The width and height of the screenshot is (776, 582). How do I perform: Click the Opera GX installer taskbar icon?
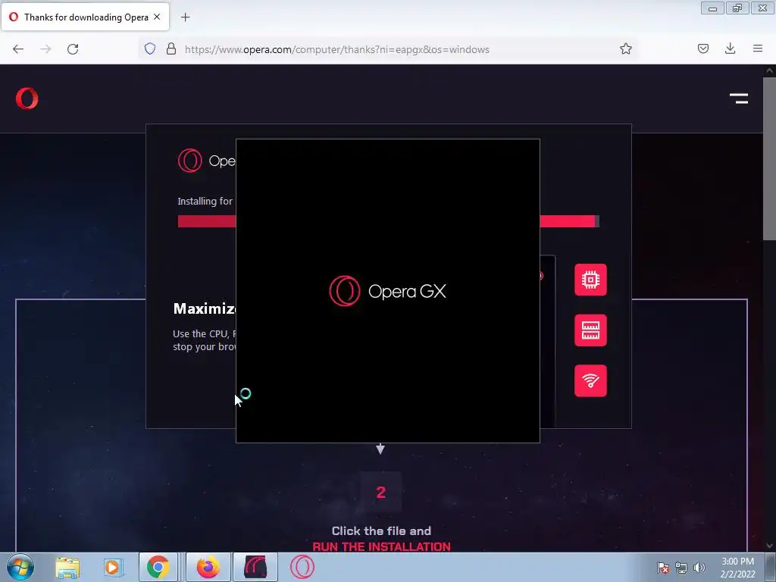(x=255, y=567)
